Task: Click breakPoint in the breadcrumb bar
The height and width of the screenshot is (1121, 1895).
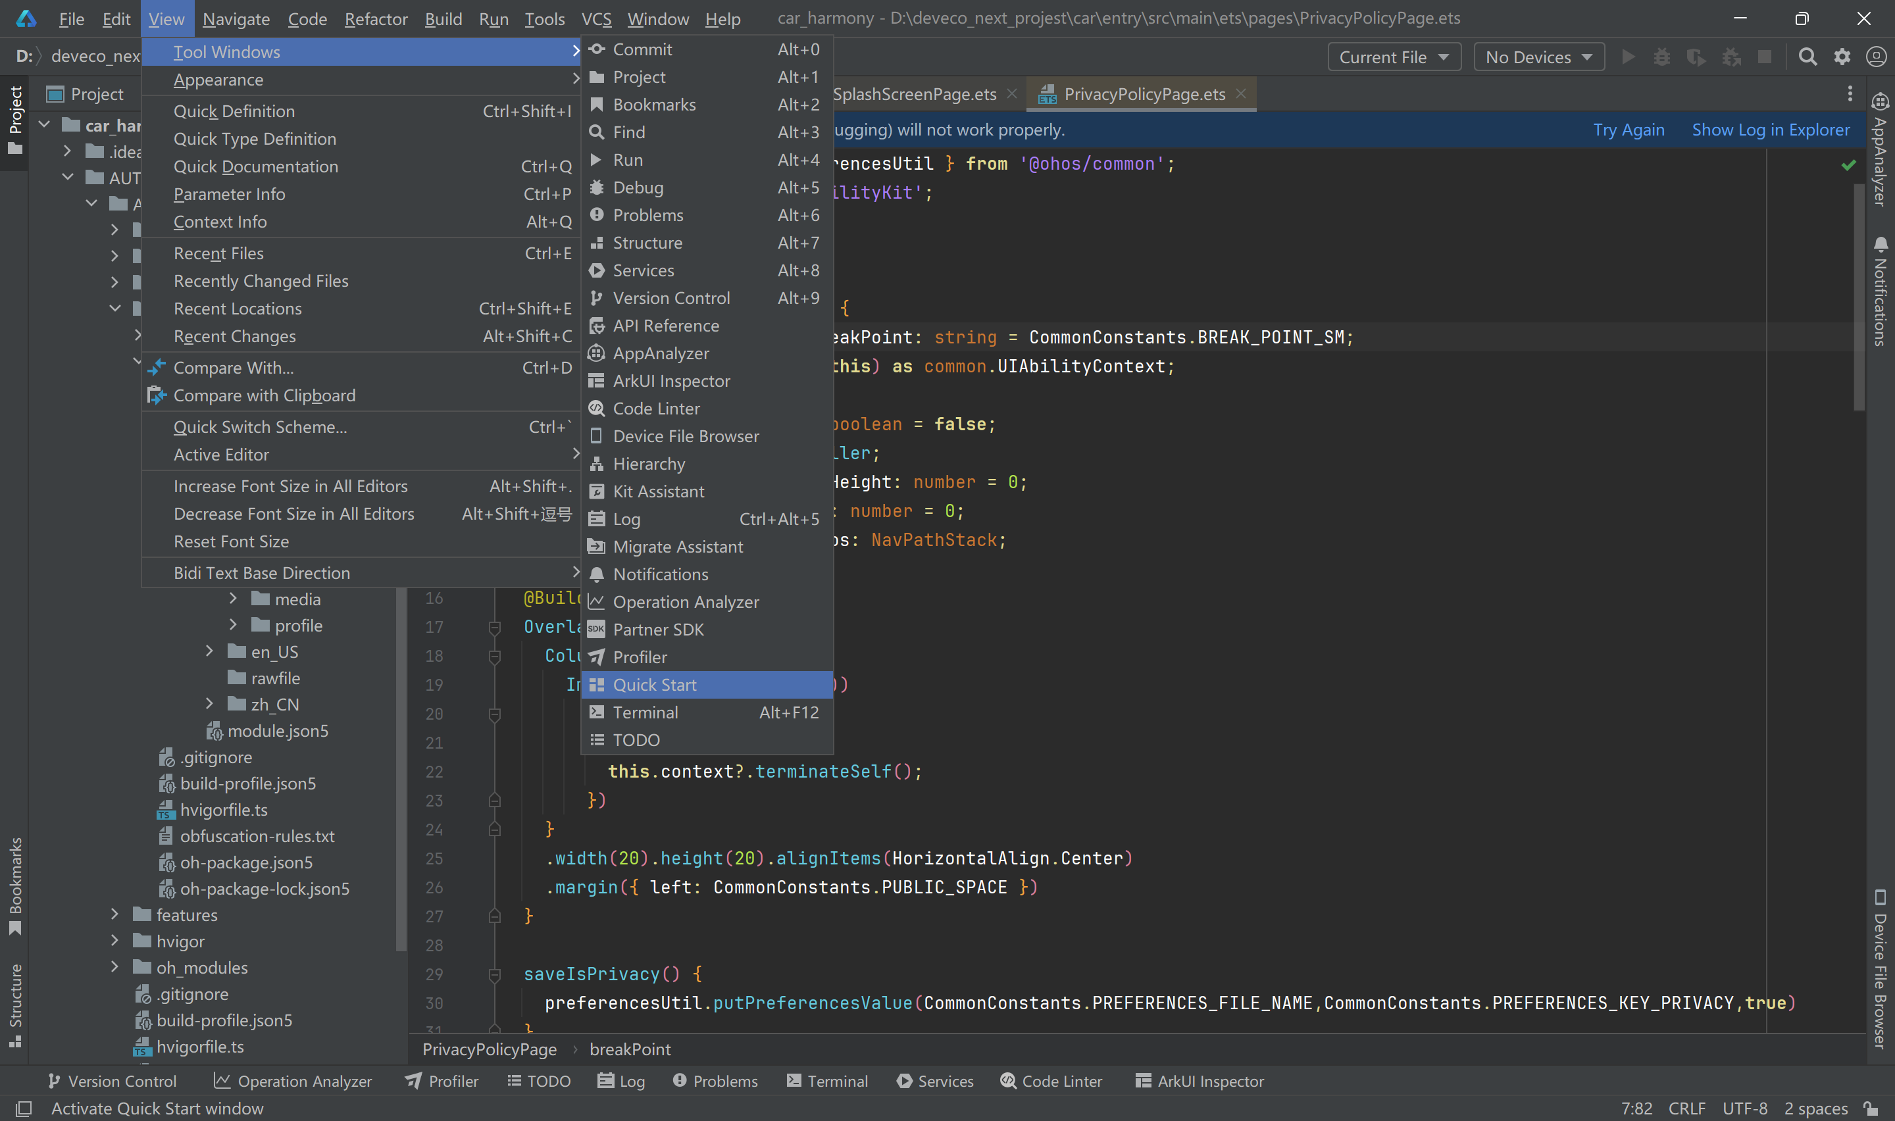Action: [630, 1049]
